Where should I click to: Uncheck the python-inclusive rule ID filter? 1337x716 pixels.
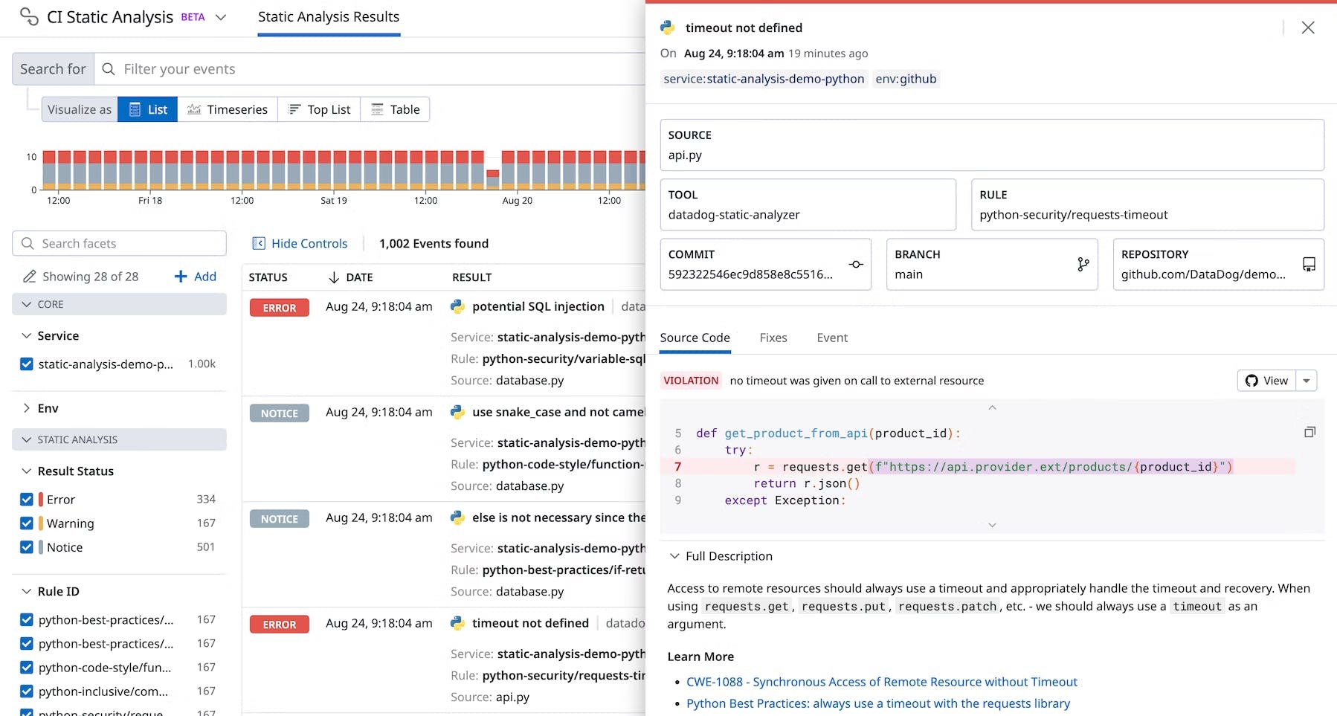(27, 691)
